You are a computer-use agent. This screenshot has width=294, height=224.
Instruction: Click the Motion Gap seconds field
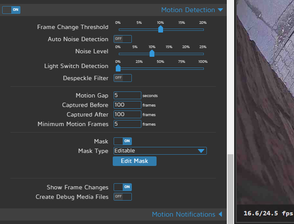[127, 95]
